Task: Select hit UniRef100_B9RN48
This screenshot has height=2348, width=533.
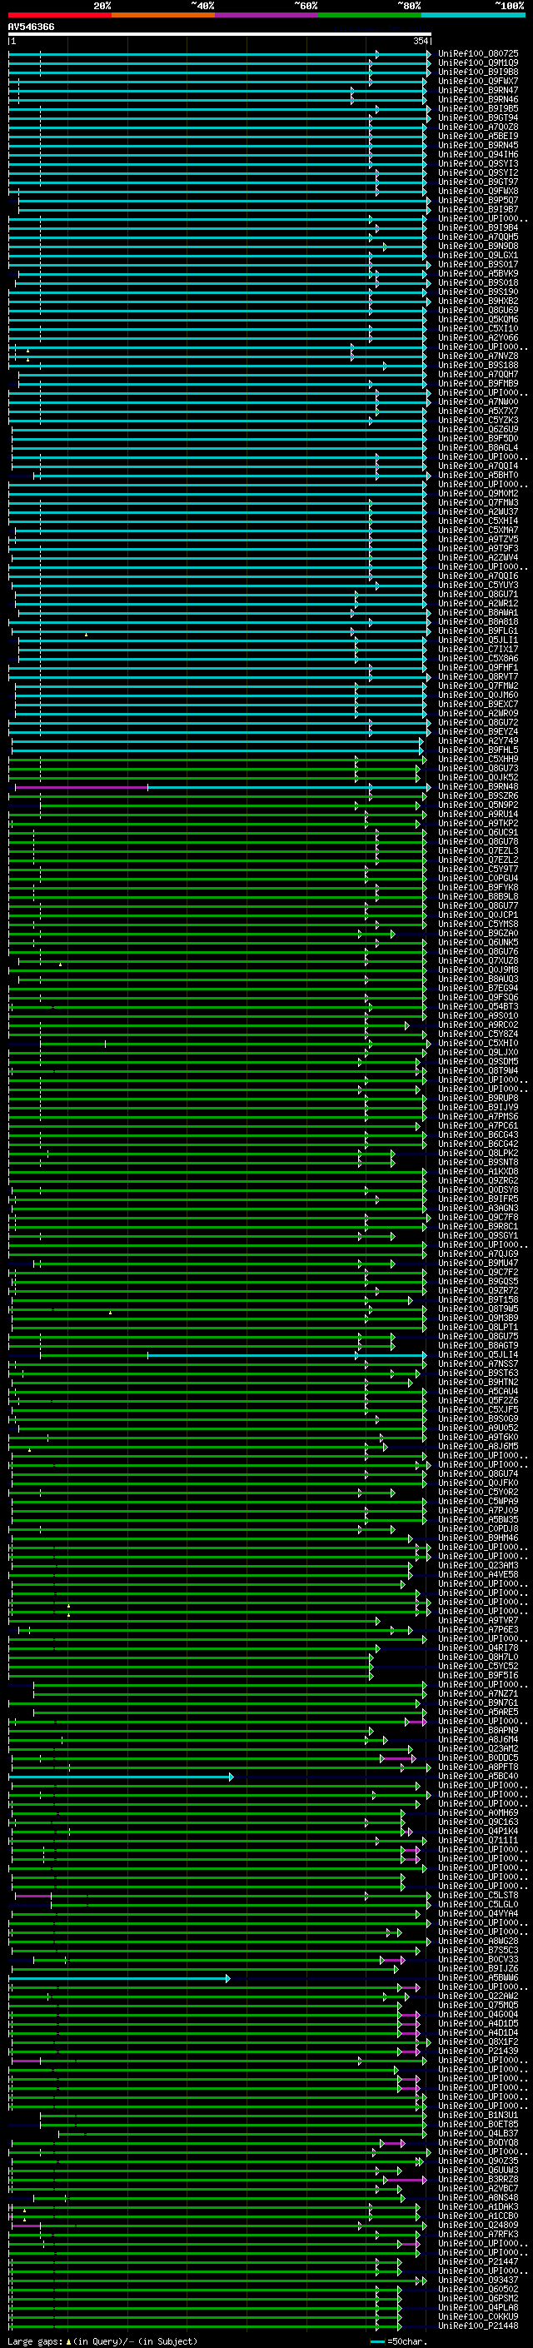Action: [x=478, y=786]
